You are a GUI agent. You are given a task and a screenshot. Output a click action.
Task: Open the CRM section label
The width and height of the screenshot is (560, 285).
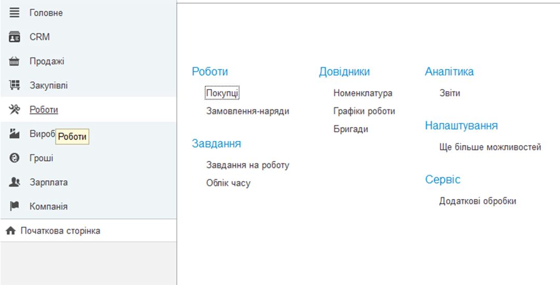[x=39, y=37]
